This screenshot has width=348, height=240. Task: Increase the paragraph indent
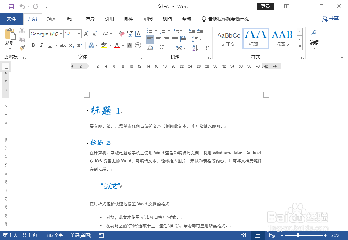[x=200, y=30]
